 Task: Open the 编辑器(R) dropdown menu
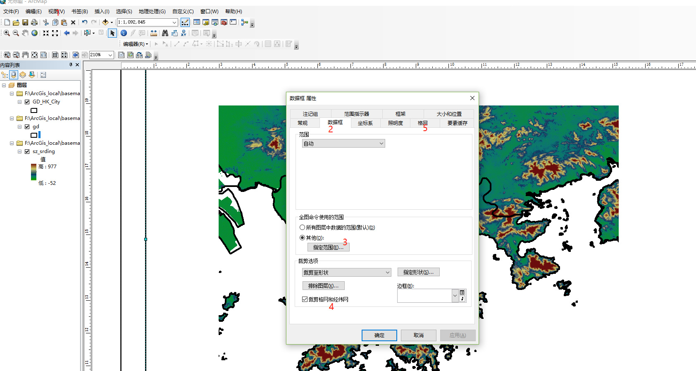coord(136,44)
